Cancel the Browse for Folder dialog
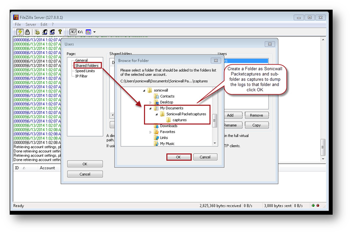The width and height of the screenshot is (352, 234). pyautogui.click(x=205, y=157)
